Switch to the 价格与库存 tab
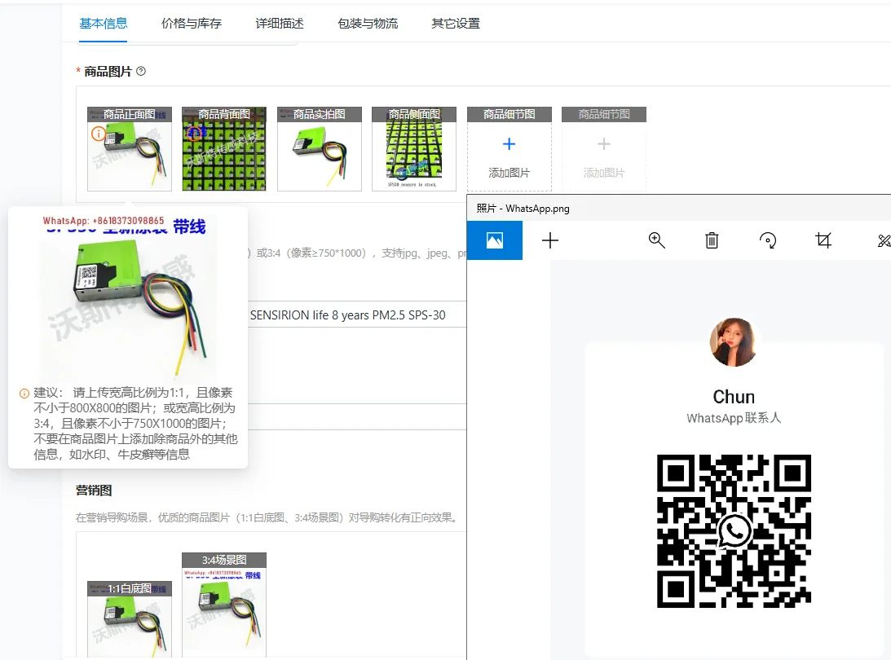 coord(190,24)
